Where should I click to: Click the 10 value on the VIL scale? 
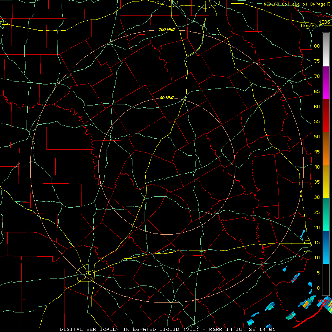[317, 258]
